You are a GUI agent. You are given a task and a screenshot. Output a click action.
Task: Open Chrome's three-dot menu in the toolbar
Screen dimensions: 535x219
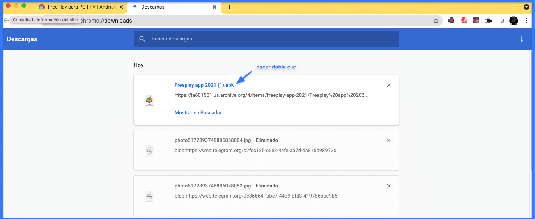tap(526, 21)
